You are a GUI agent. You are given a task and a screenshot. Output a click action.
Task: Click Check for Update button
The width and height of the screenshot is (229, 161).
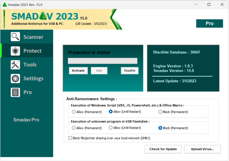click(x=163, y=149)
